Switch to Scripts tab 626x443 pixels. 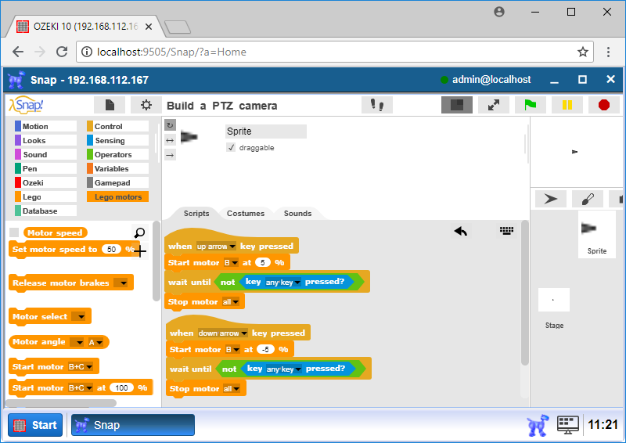(196, 214)
